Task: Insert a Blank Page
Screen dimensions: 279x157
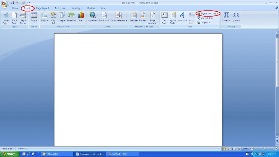Action: point(14,18)
